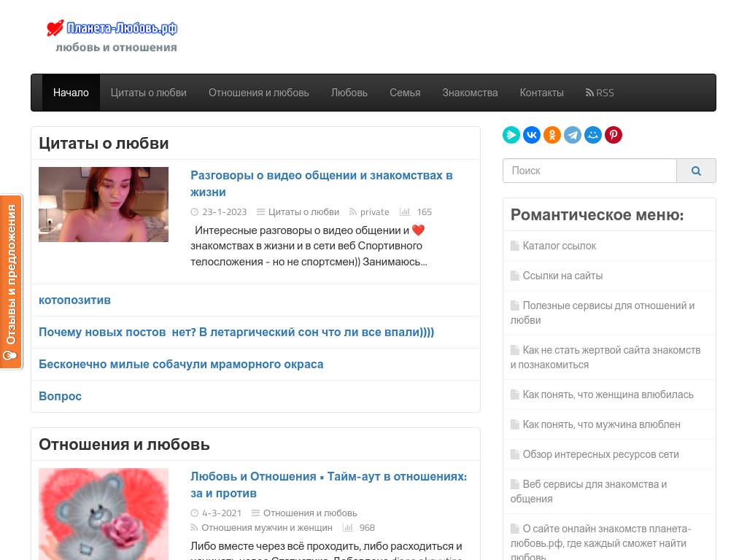Open the Отзывы и предложения feedback tab
The width and height of the screenshot is (747, 560).
tap(11, 281)
